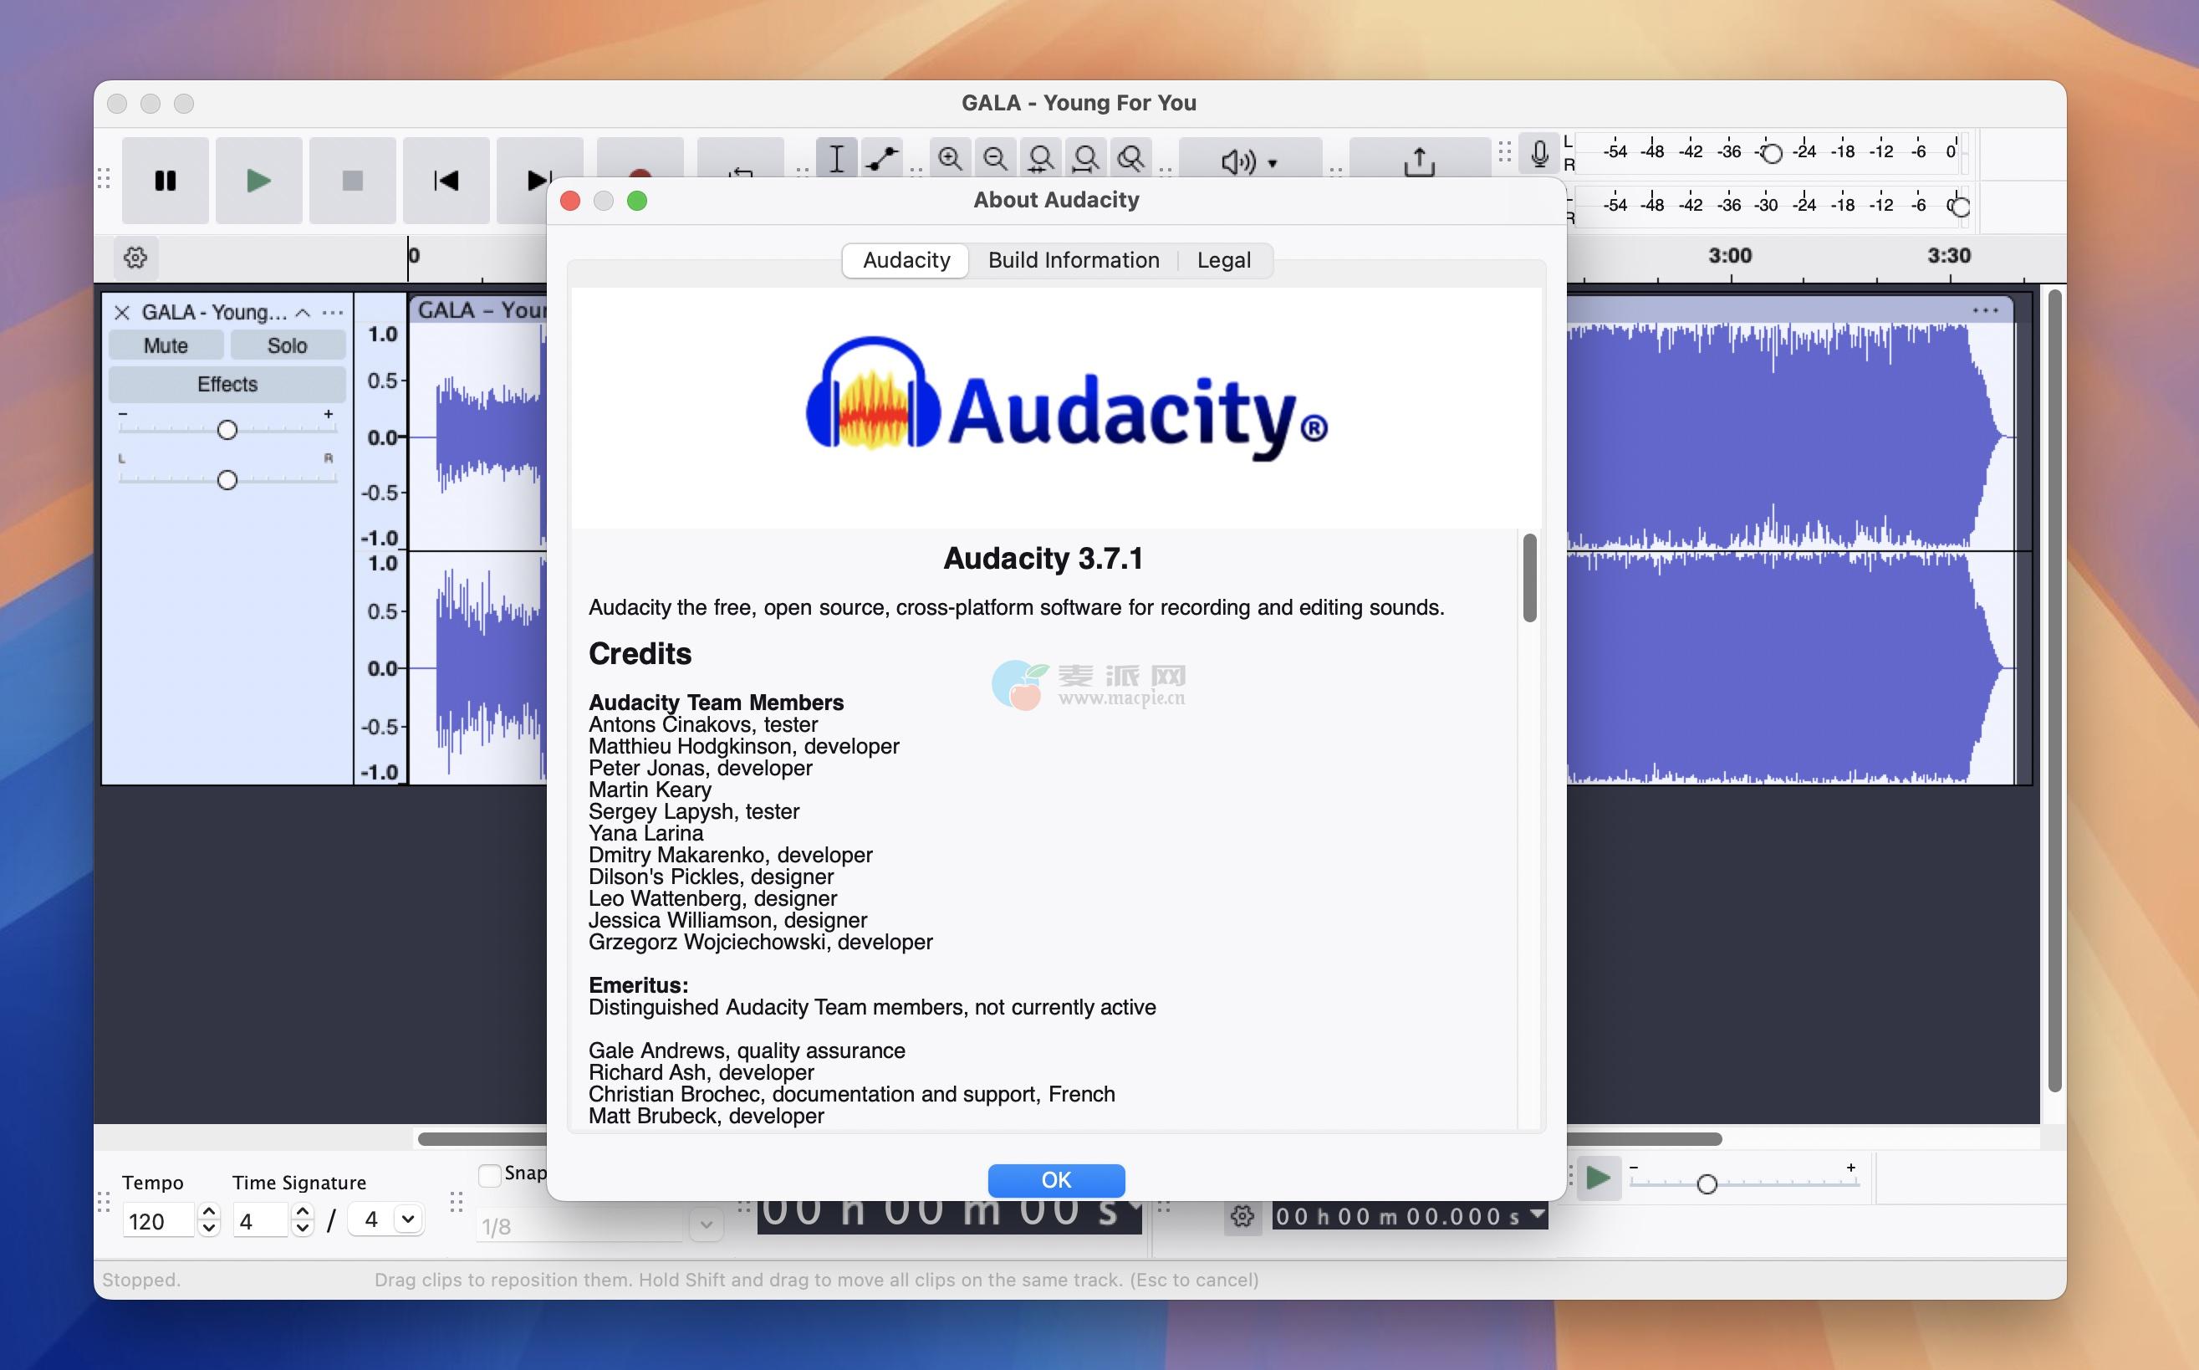Click the green zoom button of About dialog

636,201
